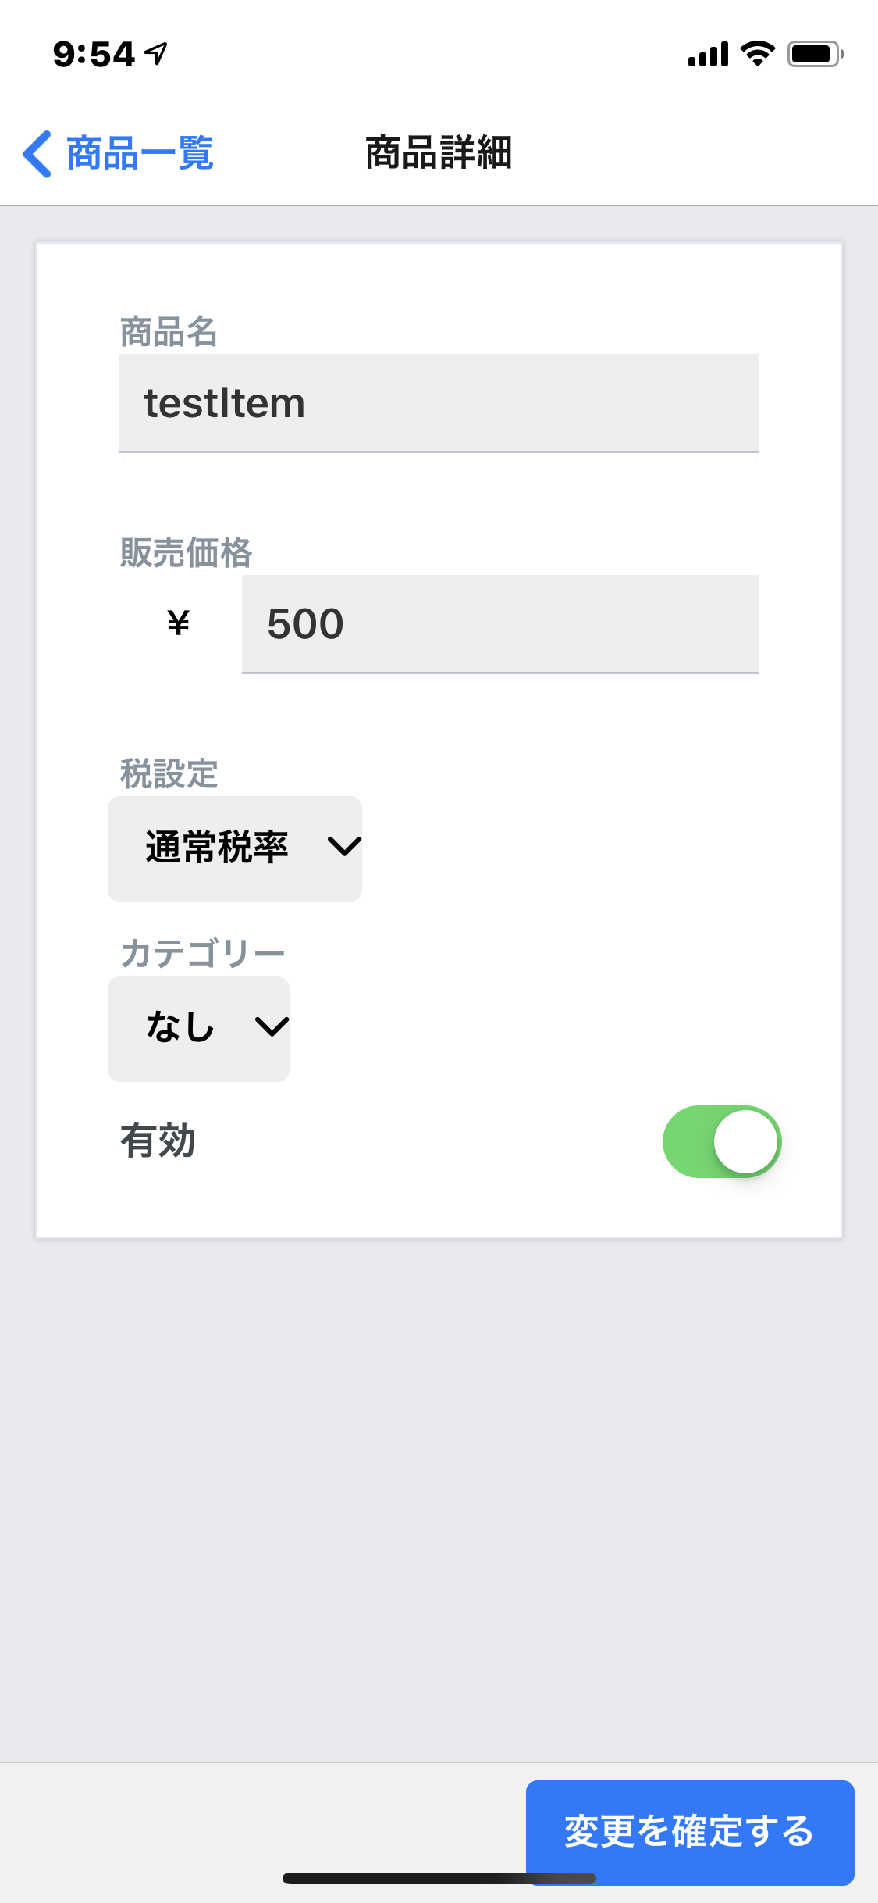Click the yen currency symbol
This screenshot has width=878, height=1903.
point(179,623)
